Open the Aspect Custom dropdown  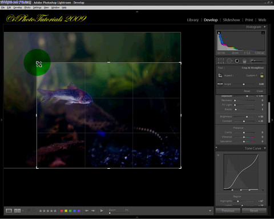pyautogui.click(x=252, y=75)
